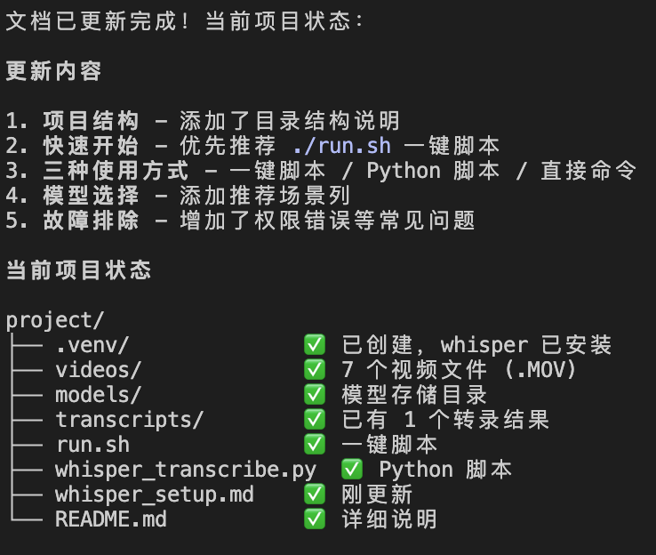Click the green checkmark in the run.sh tree row
Screen dimensions: 656x555
point(314,444)
